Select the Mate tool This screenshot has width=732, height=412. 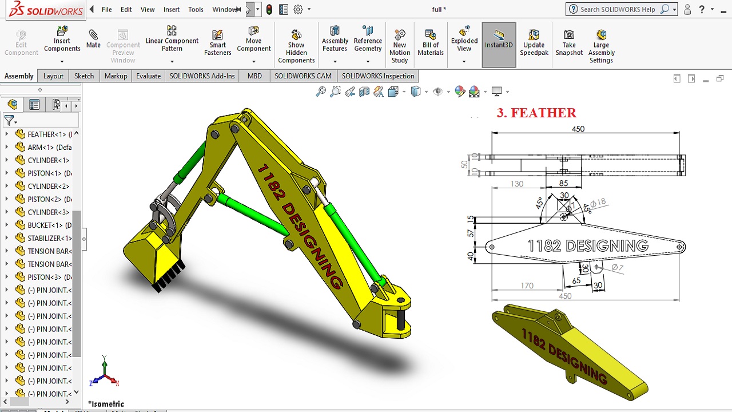point(93,39)
